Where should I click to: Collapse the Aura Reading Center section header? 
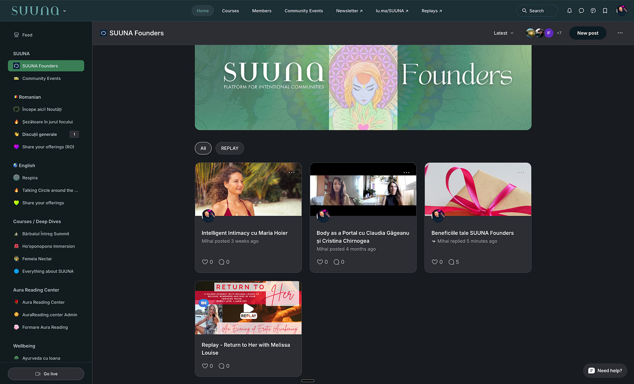(x=36, y=290)
